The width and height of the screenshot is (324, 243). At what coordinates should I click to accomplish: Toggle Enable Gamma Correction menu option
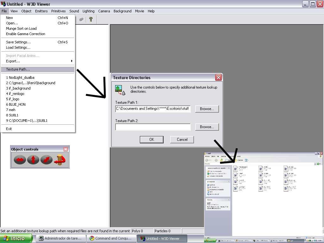25,34
